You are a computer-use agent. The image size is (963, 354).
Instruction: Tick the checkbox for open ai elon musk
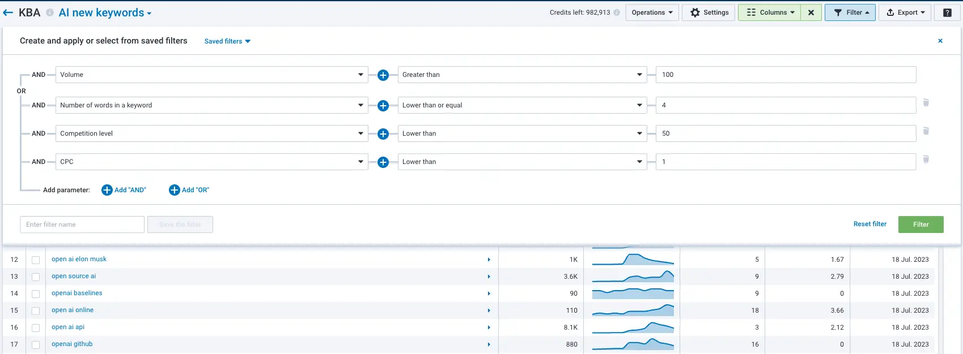click(x=36, y=260)
